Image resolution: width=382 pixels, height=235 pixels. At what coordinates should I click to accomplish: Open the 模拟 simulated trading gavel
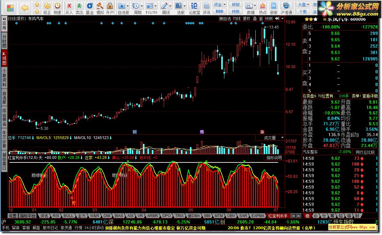[x=100, y=8]
